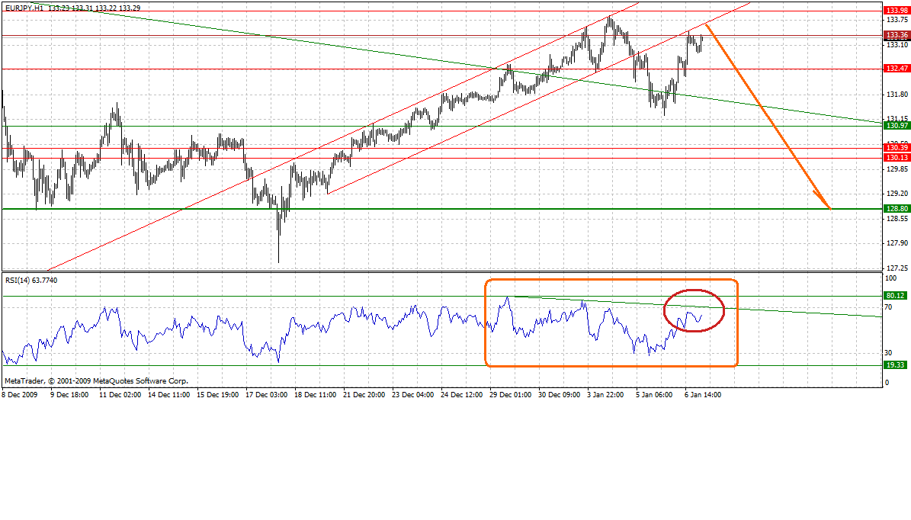Click the 133.75 price axis value
Screen dimensions: 911x520
(x=897, y=20)
